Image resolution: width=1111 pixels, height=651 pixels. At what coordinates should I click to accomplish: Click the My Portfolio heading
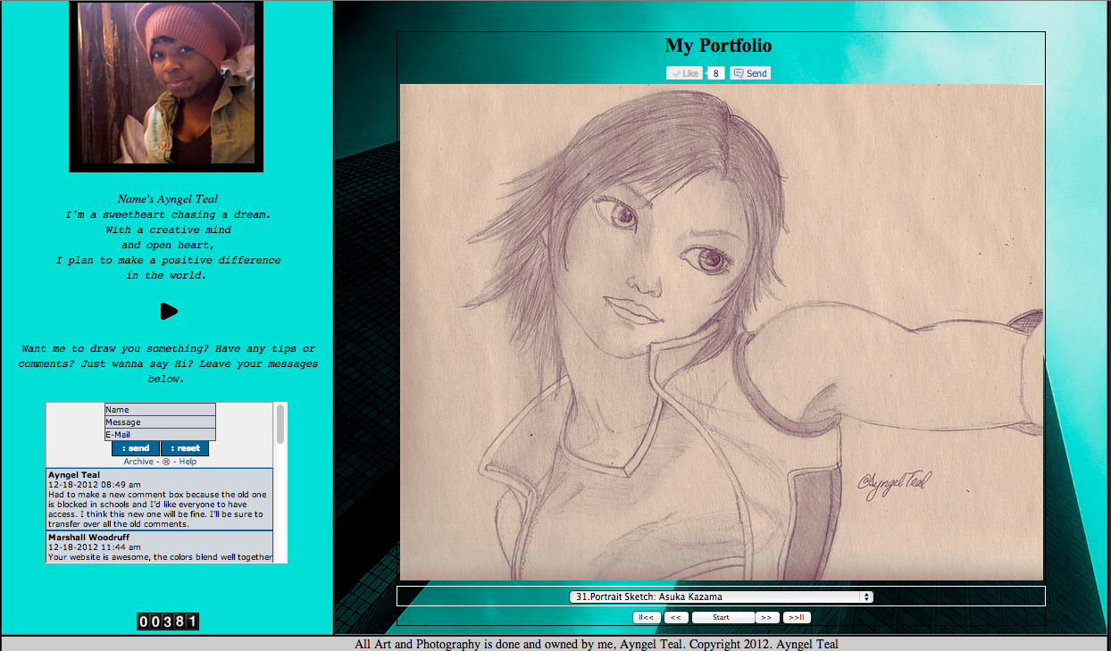click(x=718, y=46)
